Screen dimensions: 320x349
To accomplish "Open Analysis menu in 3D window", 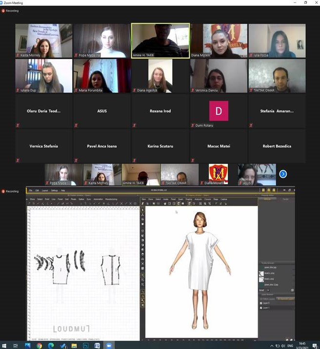I will (198, 199).
